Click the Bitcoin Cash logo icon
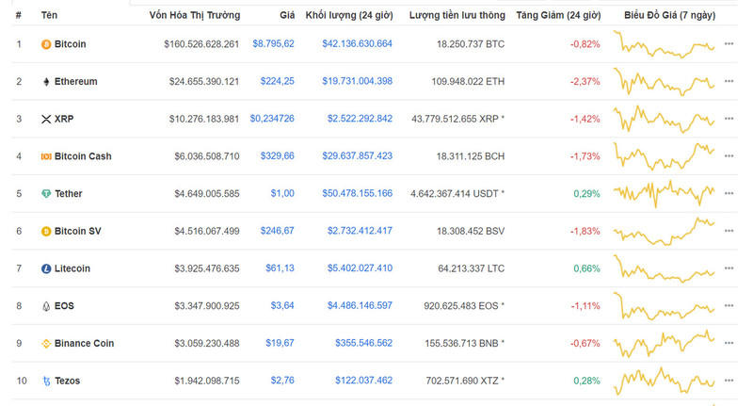Screen dimensions: 753x406 click(x=46, y=156)
